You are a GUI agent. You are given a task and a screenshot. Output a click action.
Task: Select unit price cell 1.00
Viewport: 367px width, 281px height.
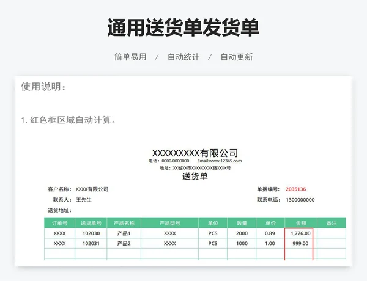[270, 243]
